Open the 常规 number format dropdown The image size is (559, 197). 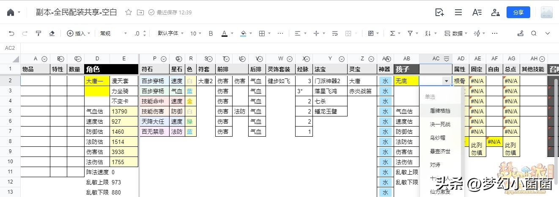point(113,33)
